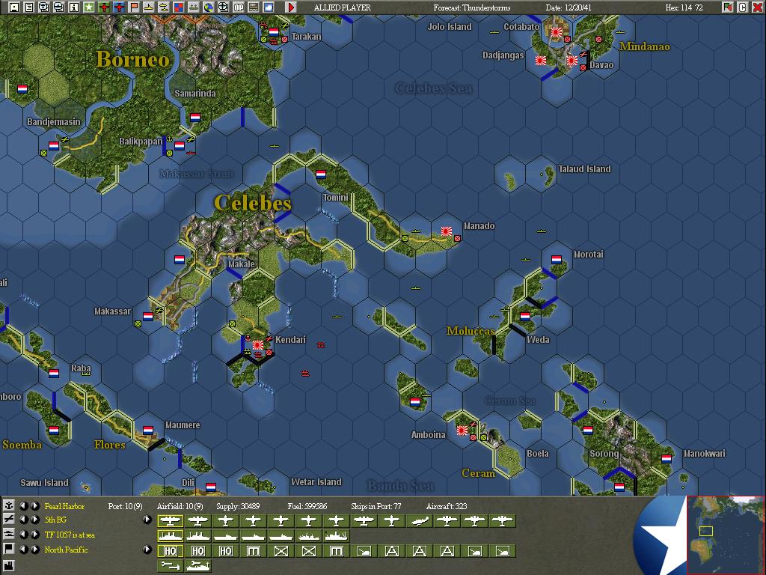Go to next air group after 5th BG
Screen dimensions: 766x575
click(x=34, y=520)
